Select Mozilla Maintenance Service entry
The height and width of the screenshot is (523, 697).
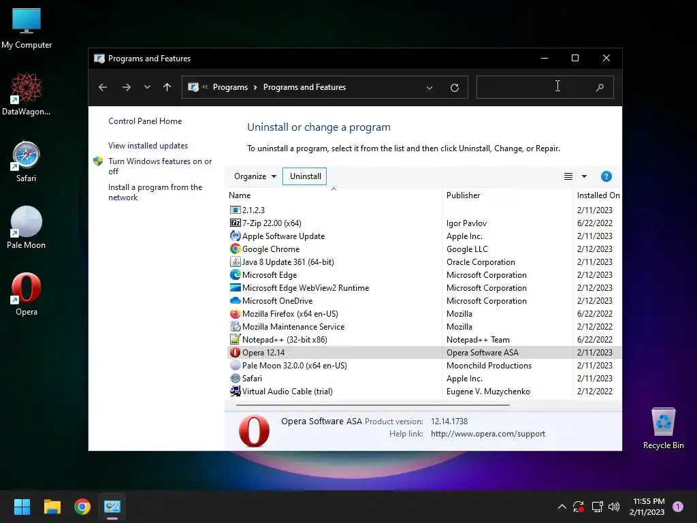coord(425,326)
